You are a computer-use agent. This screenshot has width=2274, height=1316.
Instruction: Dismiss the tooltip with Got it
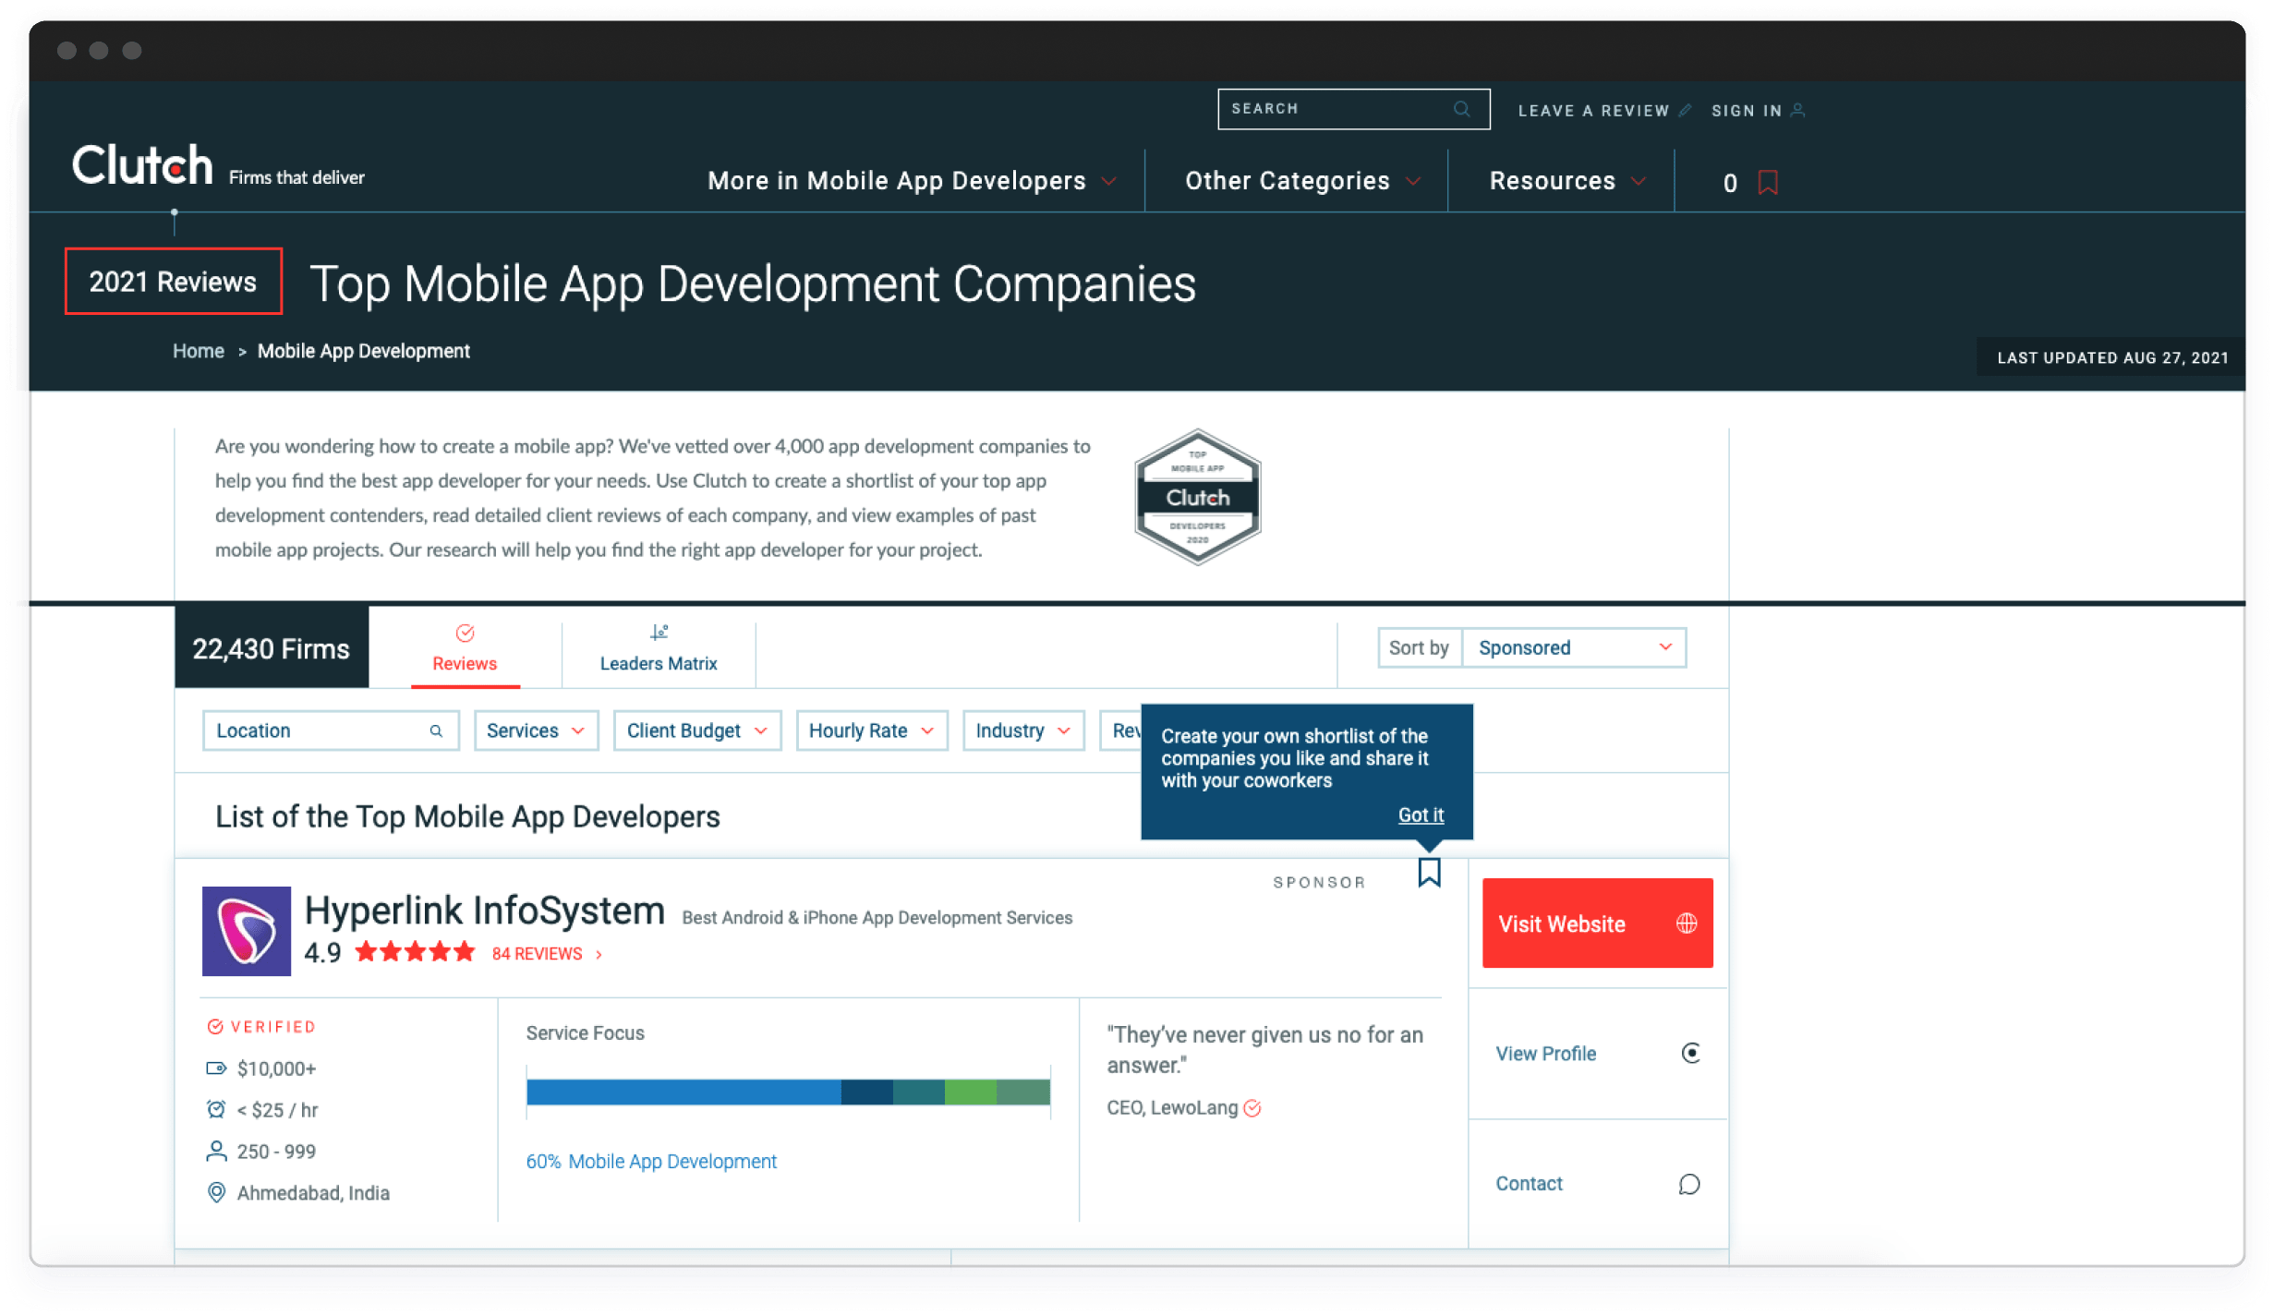click(x=1420, y=815)
